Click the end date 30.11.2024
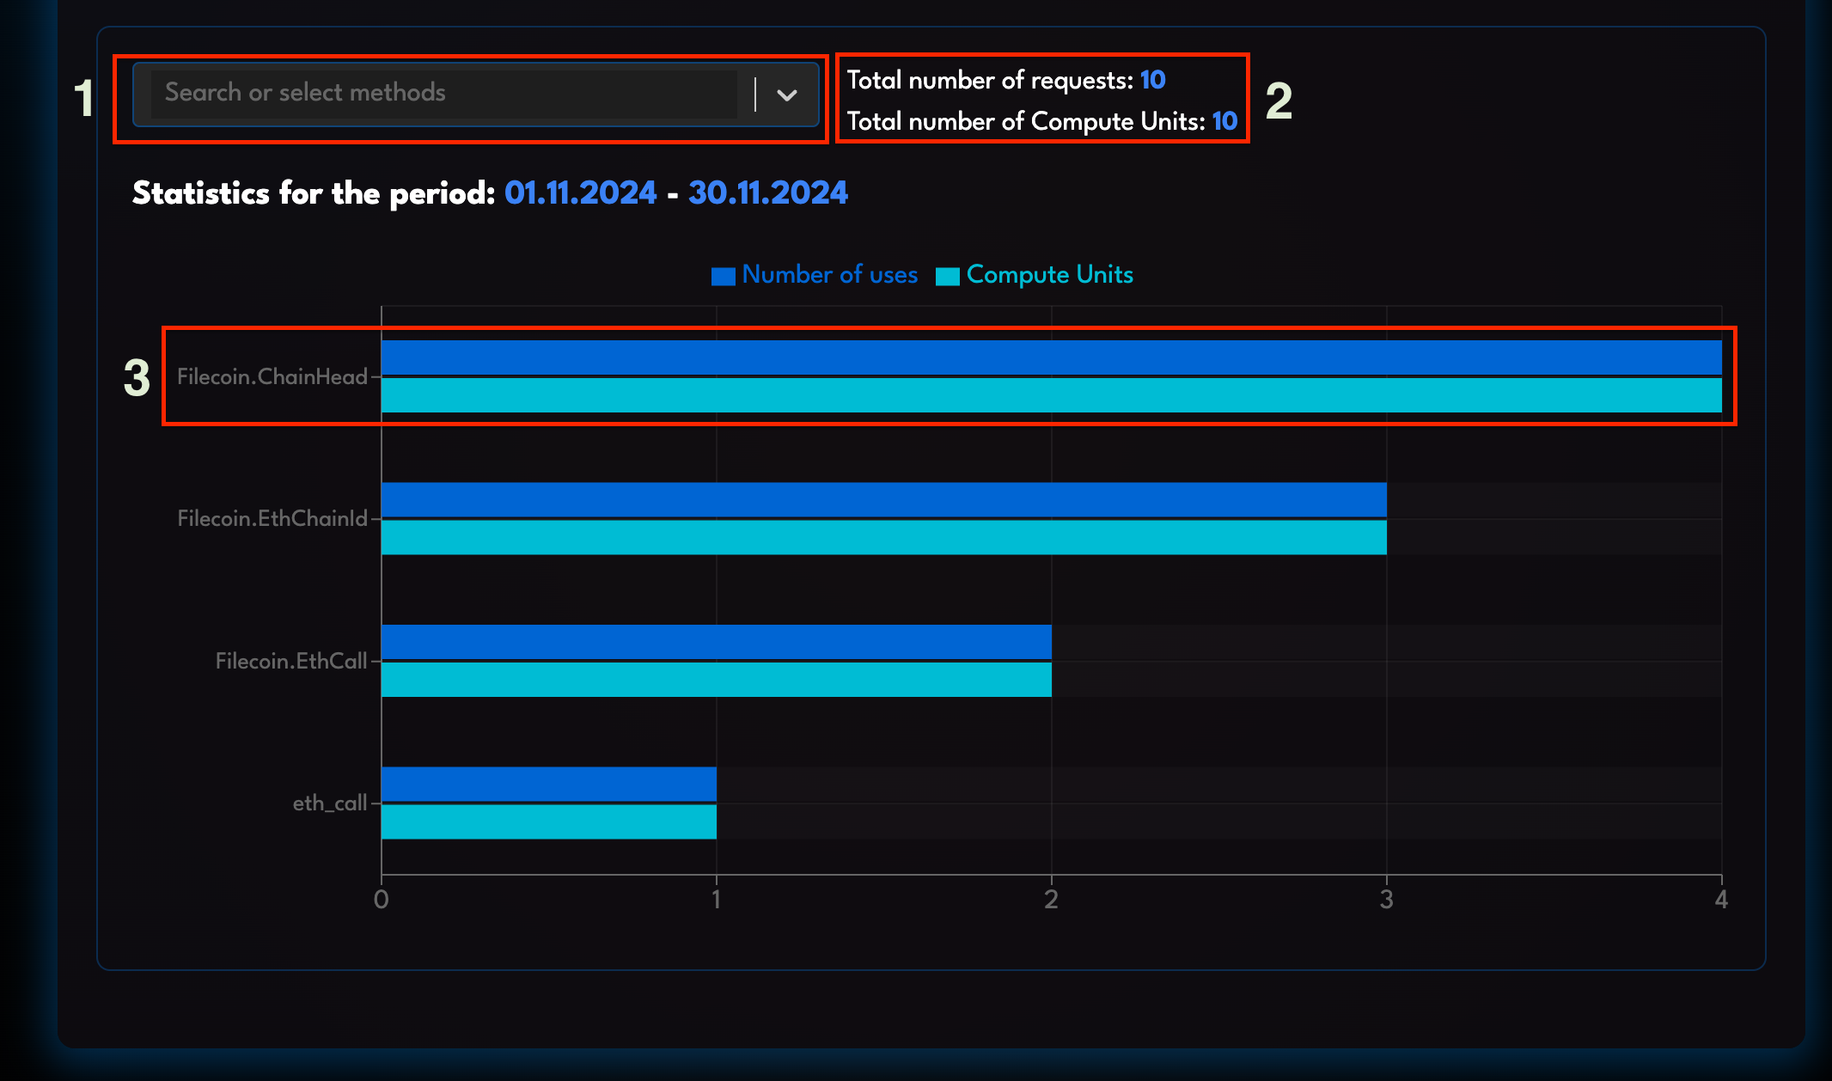This screenshot has height=1081, width=1832. coord(767,192)
